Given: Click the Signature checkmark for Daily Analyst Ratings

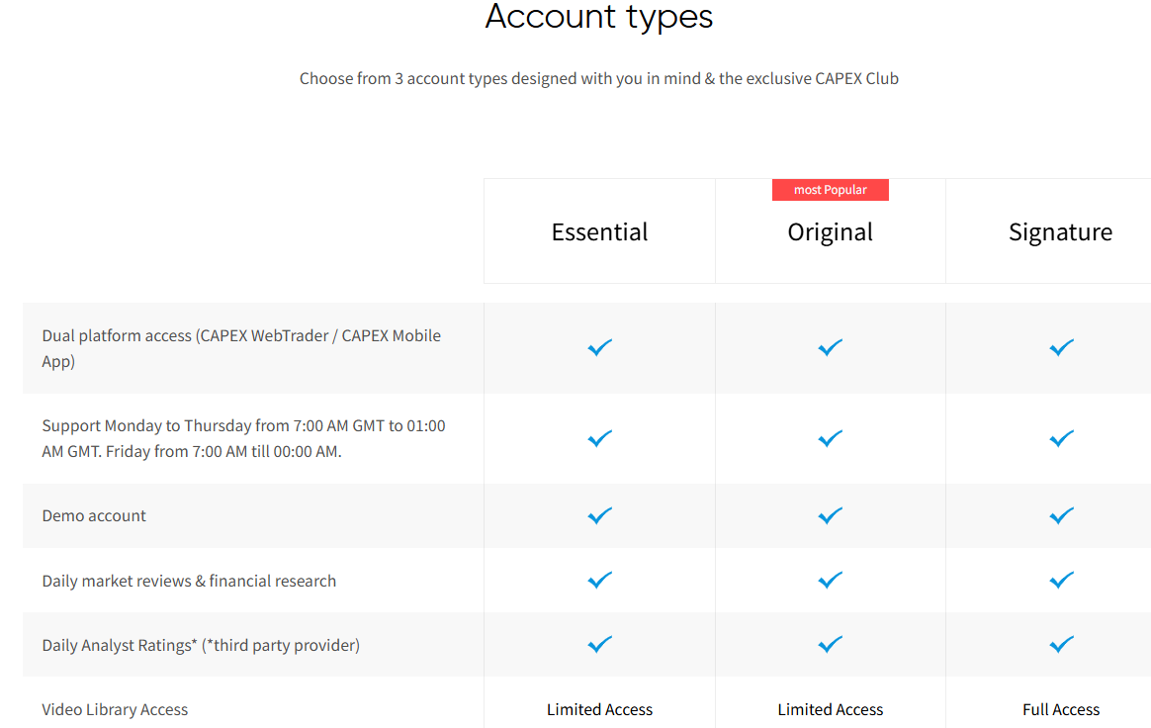Looking at the screenshot, I should pyautogui.click(x=1061, y=644).
